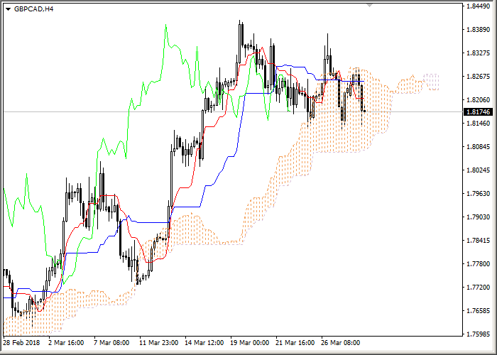Click price scale value 1.76585
Viewport: 497px width, 355px height.
pyautogui.click(x=478, y=311)
